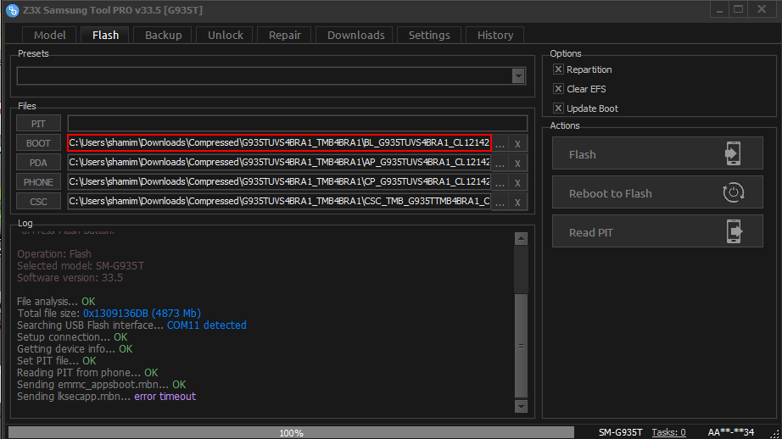782x439 pixels.
Task: Click the Z3X app logo icon
Action: click(12, 10)
